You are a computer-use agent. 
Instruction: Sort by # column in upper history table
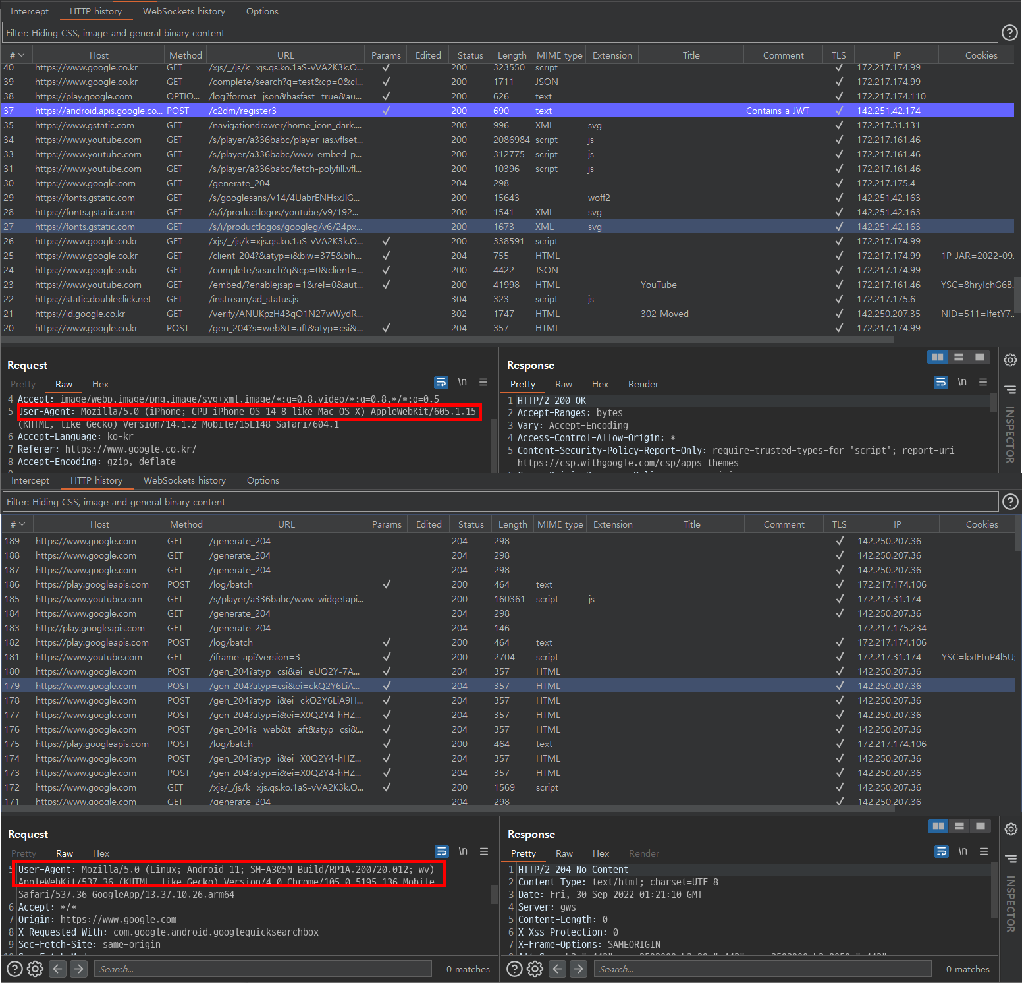(x=17, y=55)
